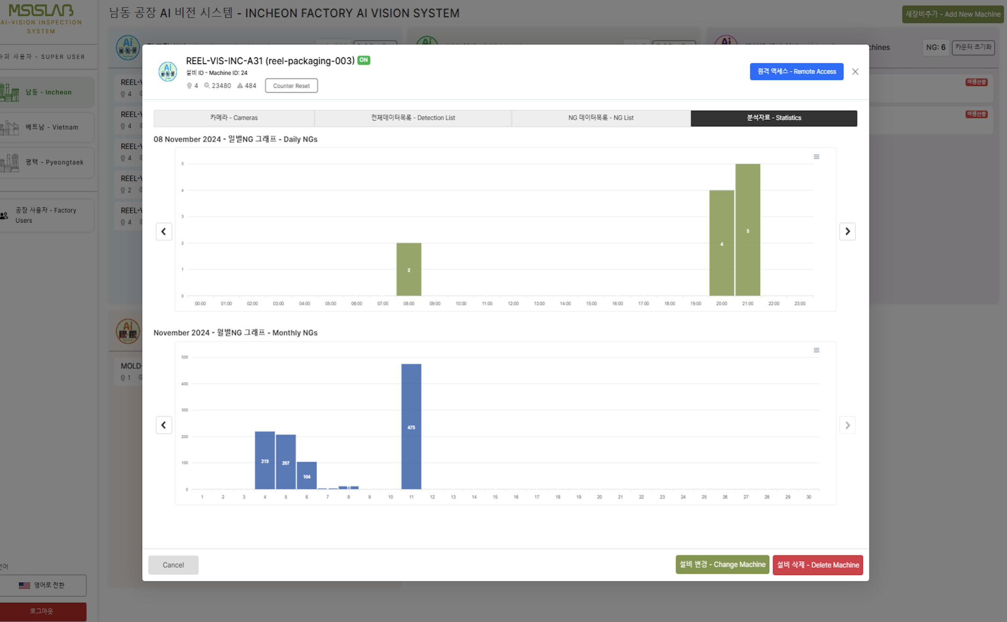Go to previous day in Daily NGs chart

point(164,231)
